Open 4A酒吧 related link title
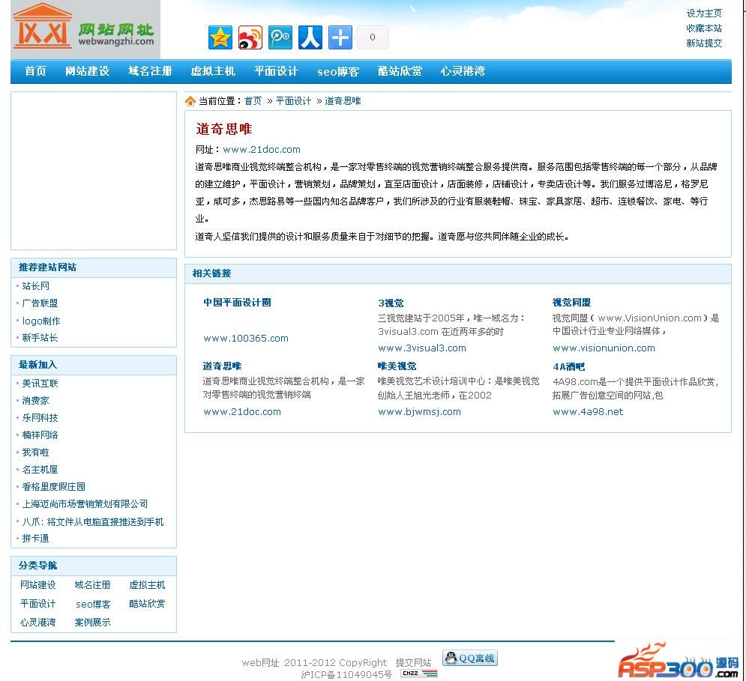Image resolution: width=746 pixels, height=681 pixels. click(x=568, y=366)
